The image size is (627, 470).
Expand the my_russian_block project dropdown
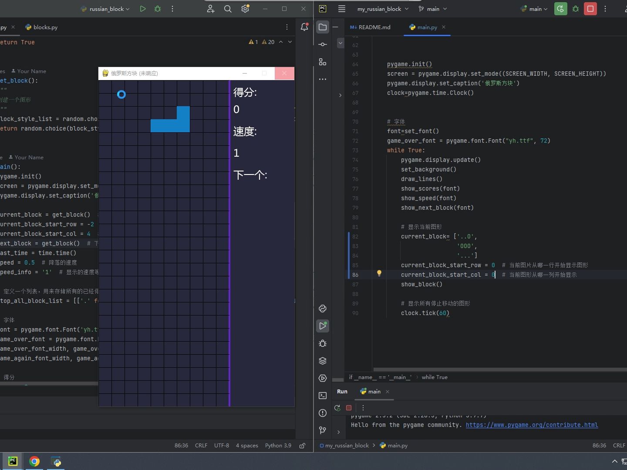tap(383, 9)
